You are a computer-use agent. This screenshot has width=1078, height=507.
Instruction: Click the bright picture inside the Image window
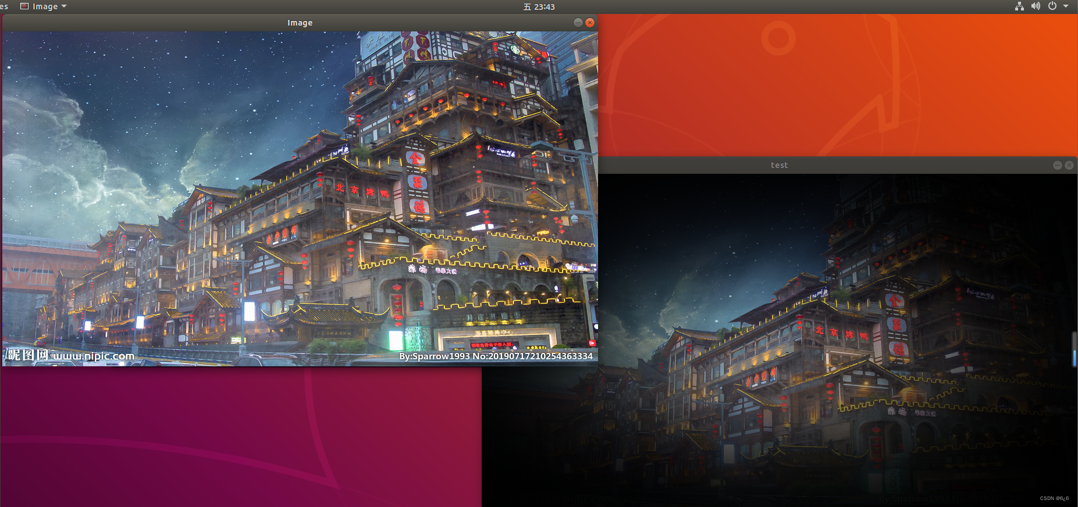point(300,199)
